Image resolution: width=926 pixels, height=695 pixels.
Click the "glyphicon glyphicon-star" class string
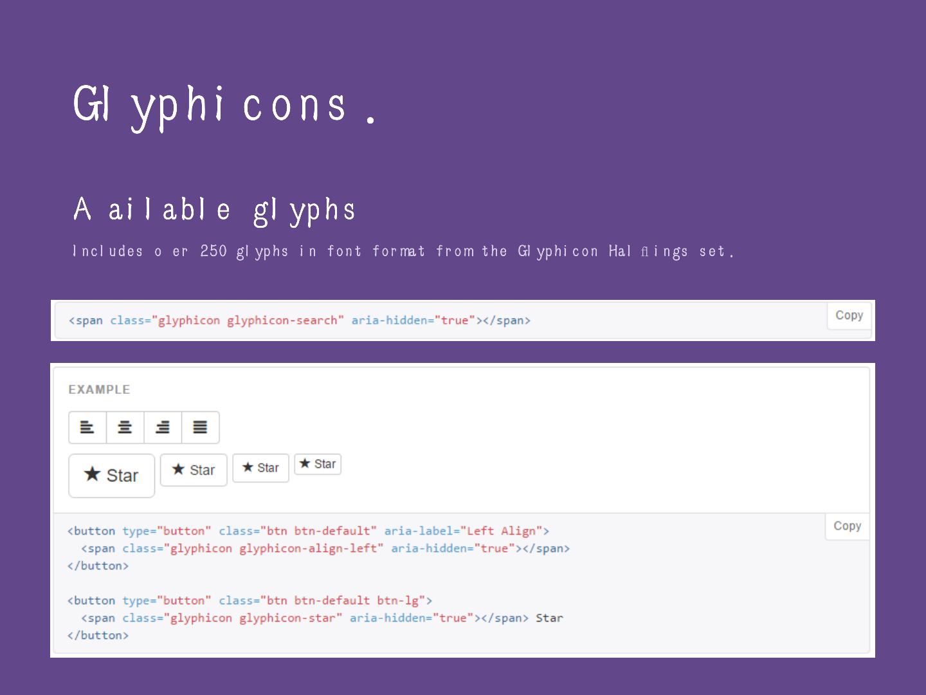coord(253,618)
